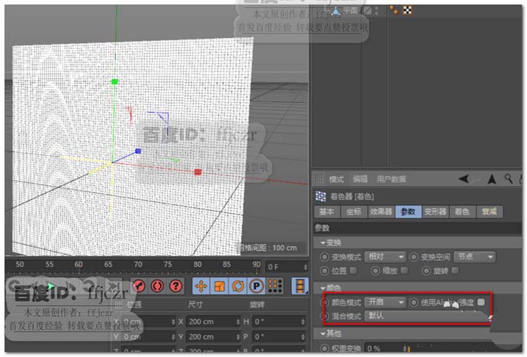Click the attribute manager back arrow
Screen dimensions: 527x357
click(464, 179)
